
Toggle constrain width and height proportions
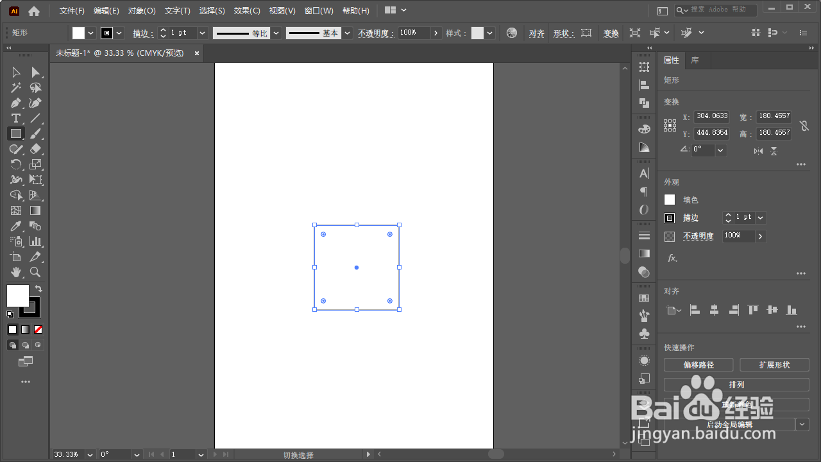tap(804, 126)
